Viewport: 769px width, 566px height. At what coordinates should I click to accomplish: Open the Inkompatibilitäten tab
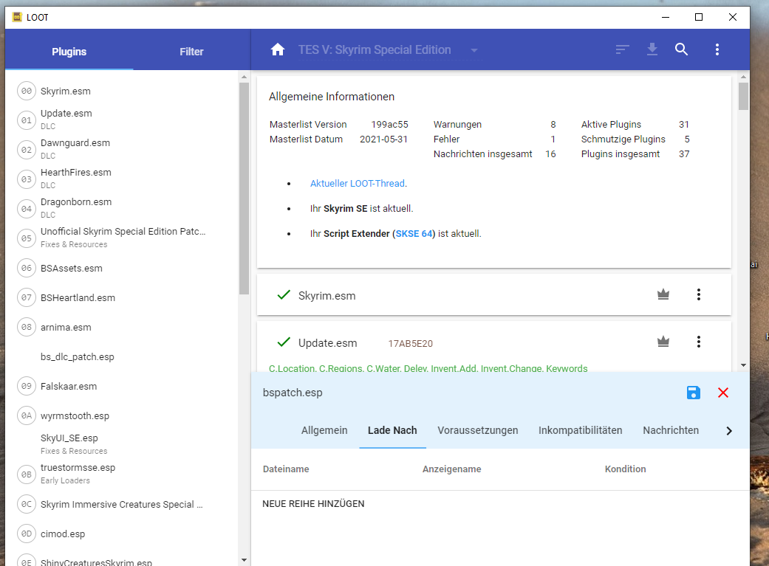(580, 430)
